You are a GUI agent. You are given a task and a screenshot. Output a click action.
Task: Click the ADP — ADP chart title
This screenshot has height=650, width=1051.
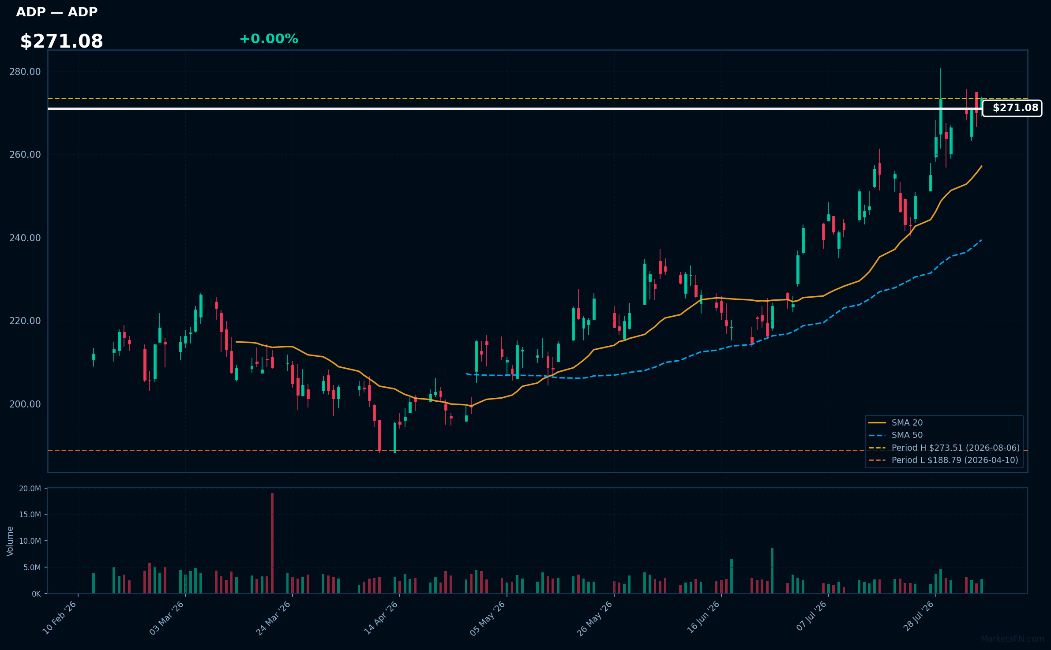click(56, 12)
